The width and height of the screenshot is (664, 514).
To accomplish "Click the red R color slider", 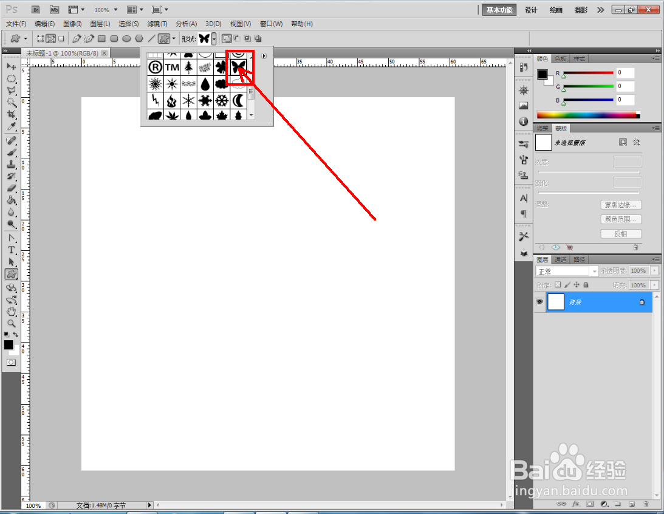I will (x=588, y=74).
